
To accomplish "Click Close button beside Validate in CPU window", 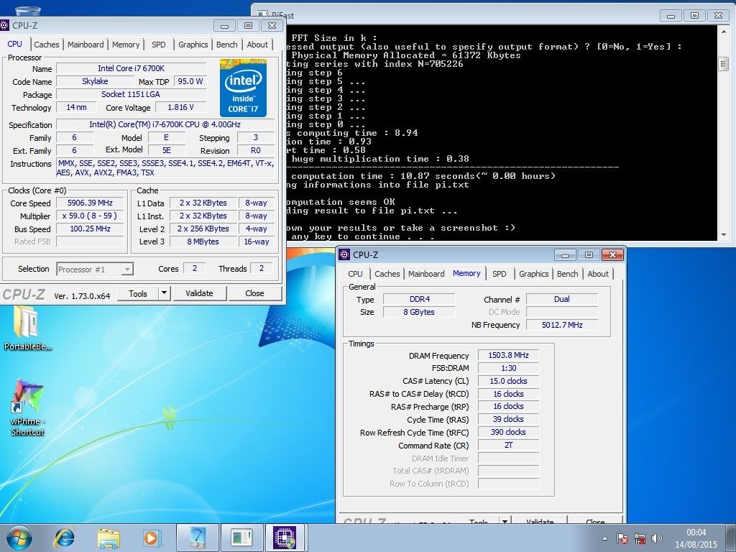I will pos(254,293).
